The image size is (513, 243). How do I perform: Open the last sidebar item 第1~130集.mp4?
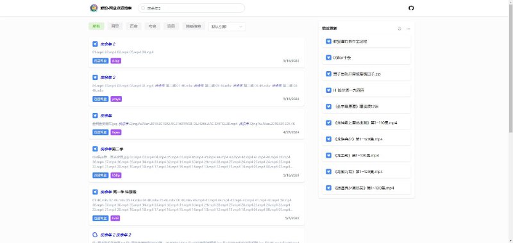point(366,188)
